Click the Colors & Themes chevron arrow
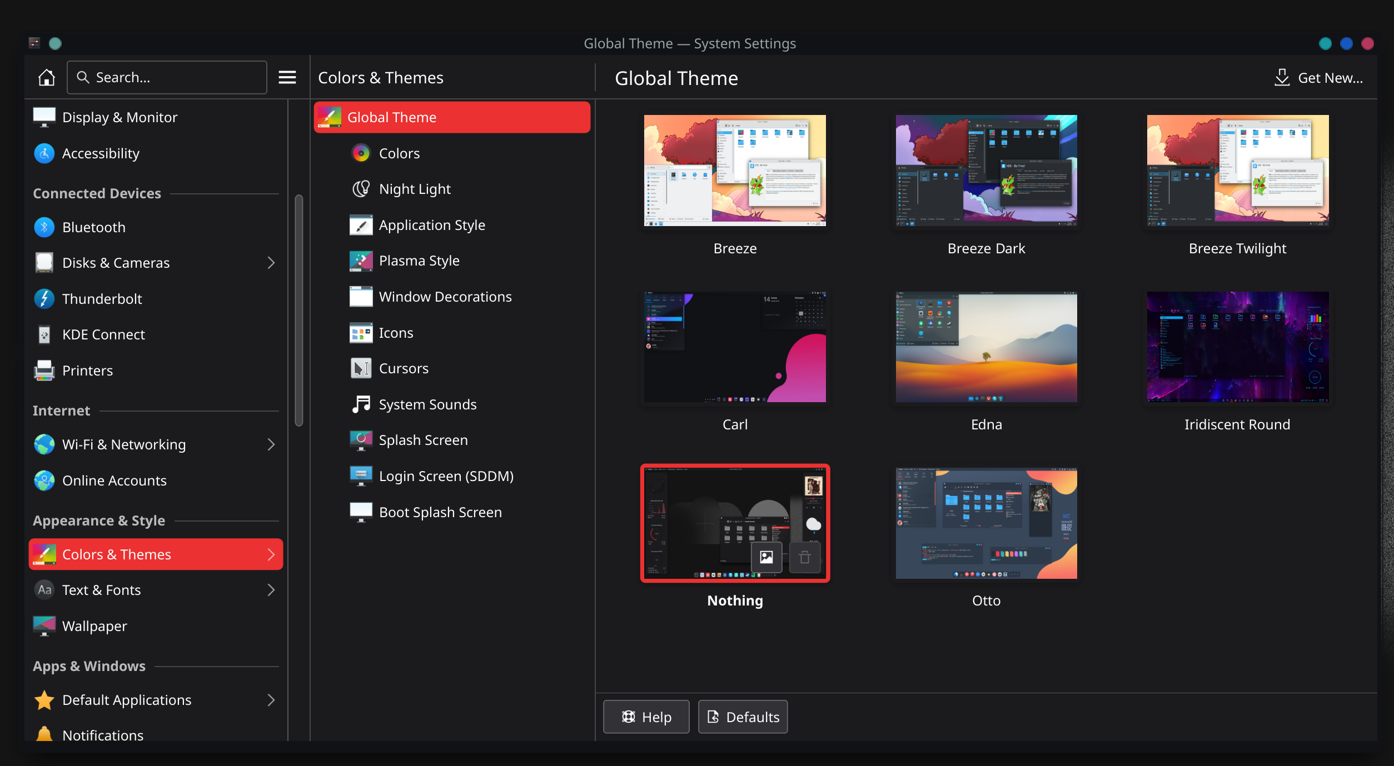Image resolution: width=1394 pixels, height=766 pixels. [271, 554]
